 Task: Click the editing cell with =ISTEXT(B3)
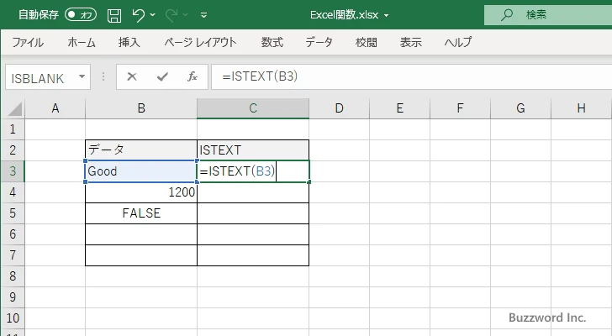point(253,171)
